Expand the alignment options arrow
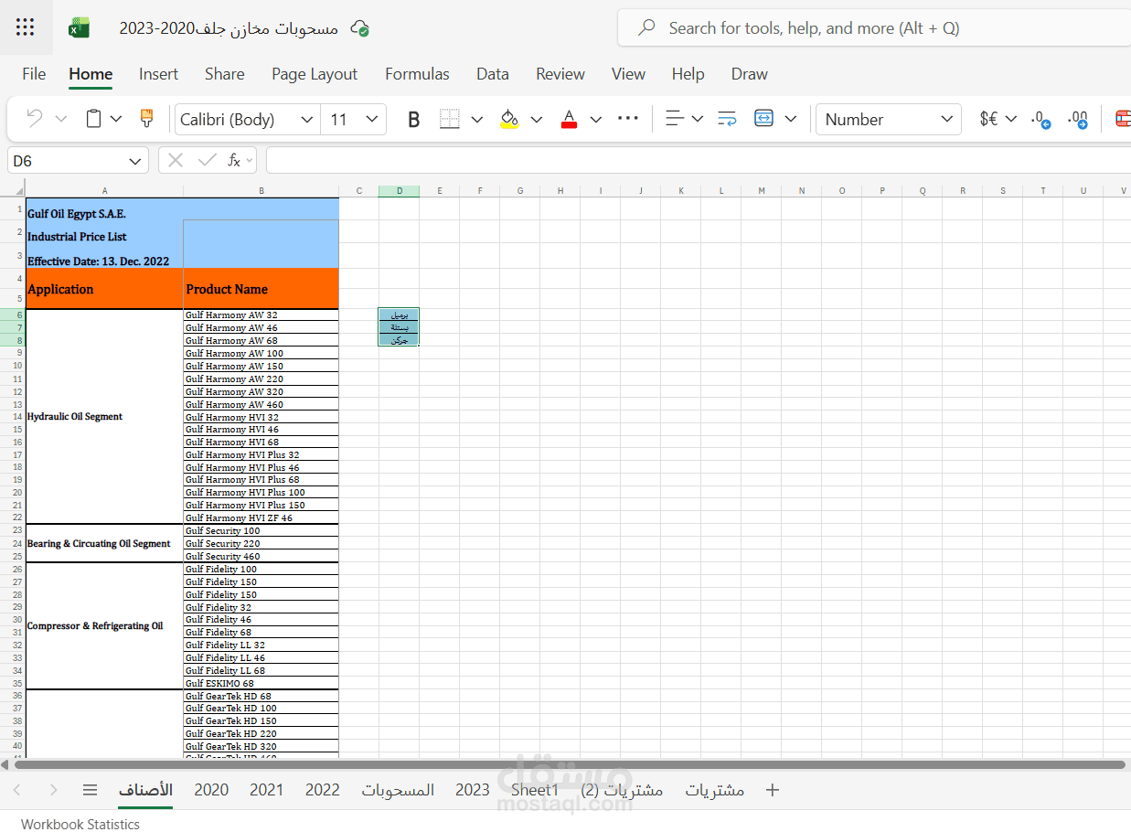This screenshot has height=832, width=1131. point(698,119)
